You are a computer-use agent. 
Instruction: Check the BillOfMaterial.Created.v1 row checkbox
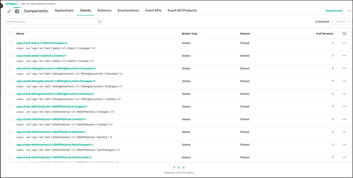pos(11,119)
